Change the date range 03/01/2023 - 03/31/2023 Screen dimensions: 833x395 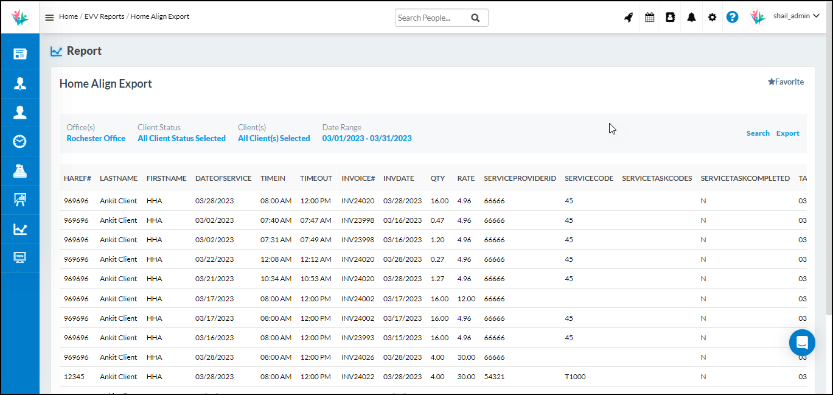[367, 139]
